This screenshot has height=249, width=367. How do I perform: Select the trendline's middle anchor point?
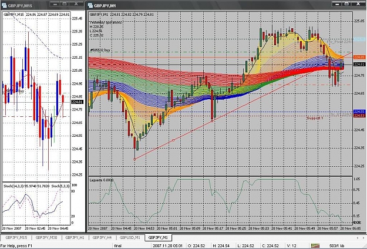[x=173, y=140]
